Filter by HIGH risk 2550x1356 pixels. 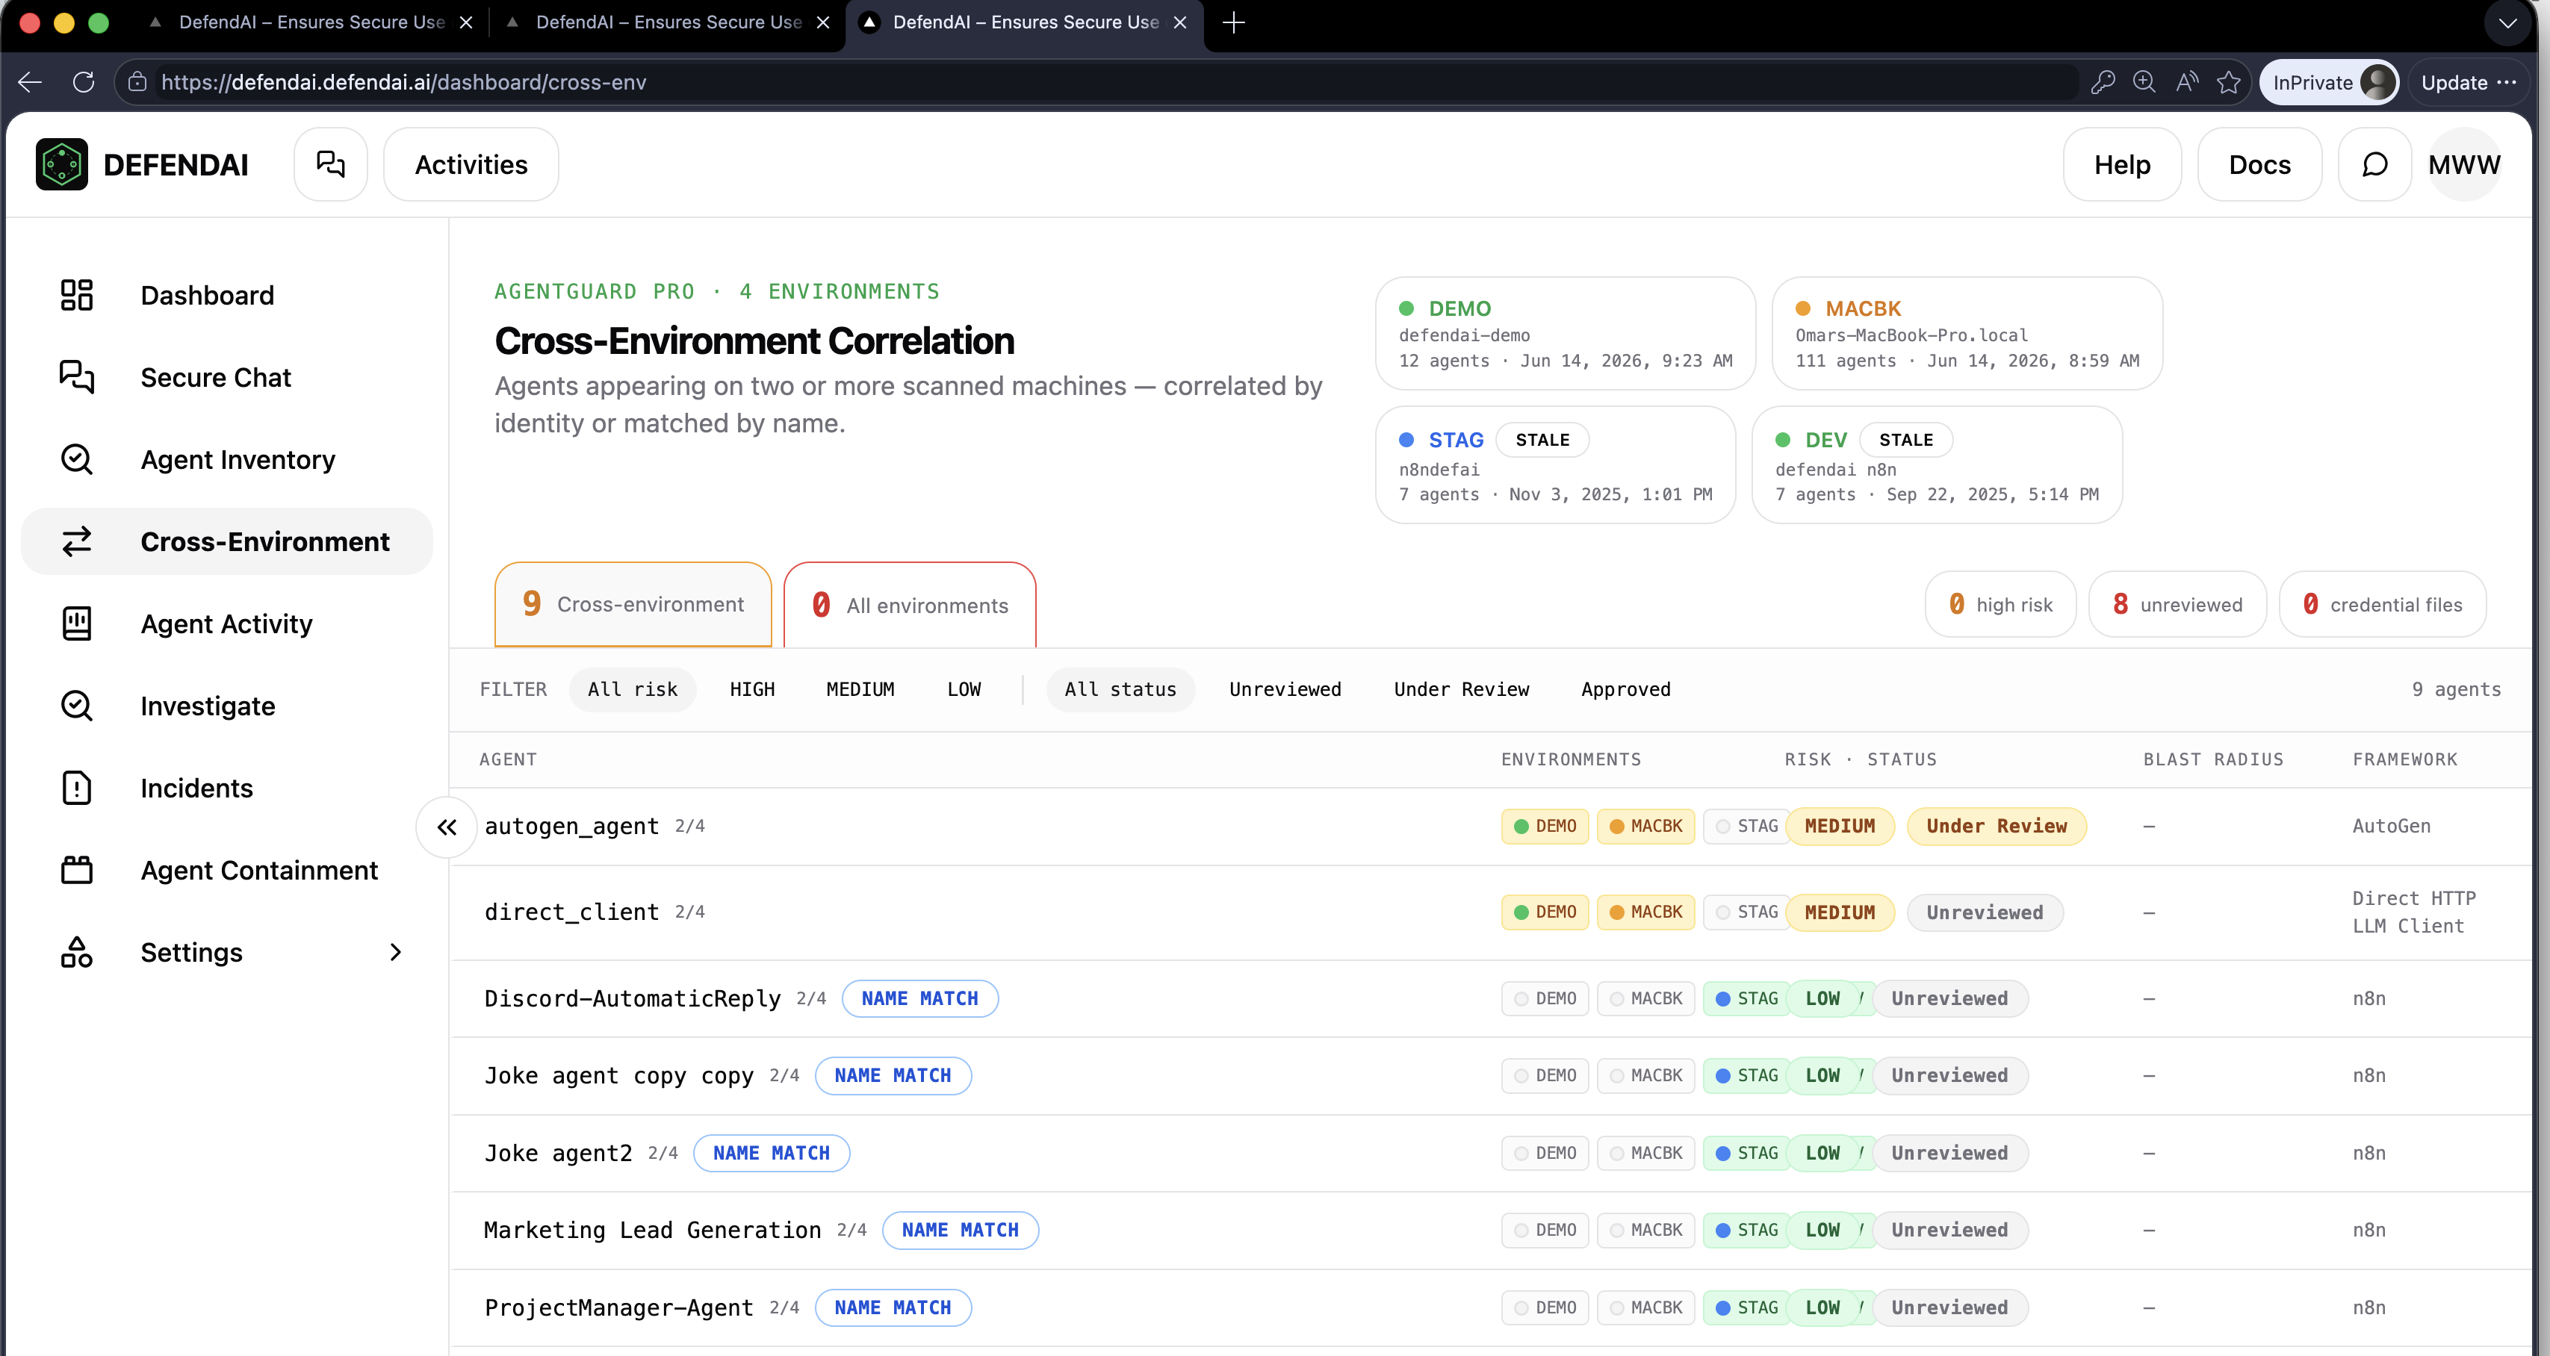click(752, 689)
